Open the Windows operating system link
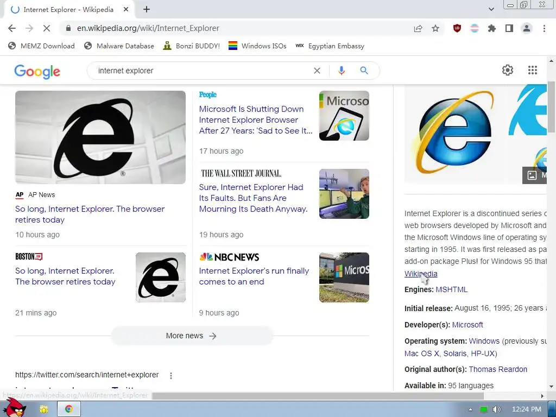 [x=484, y=341]
